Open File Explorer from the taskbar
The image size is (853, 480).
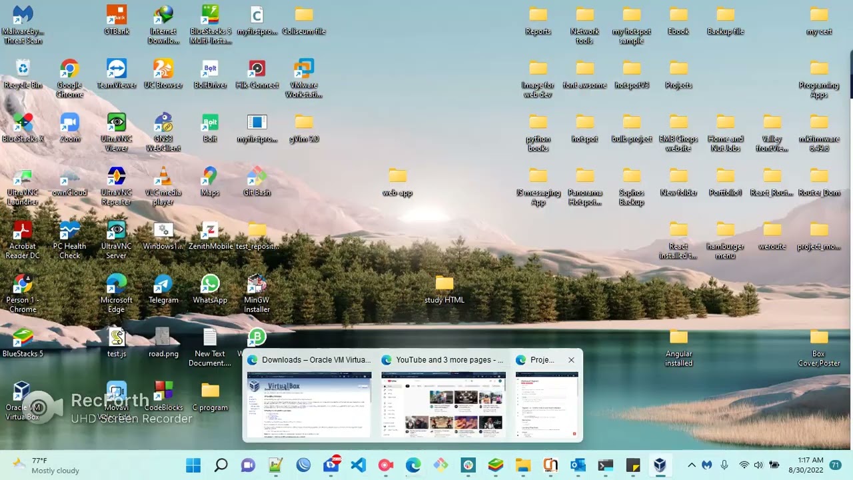click(523, 465)
